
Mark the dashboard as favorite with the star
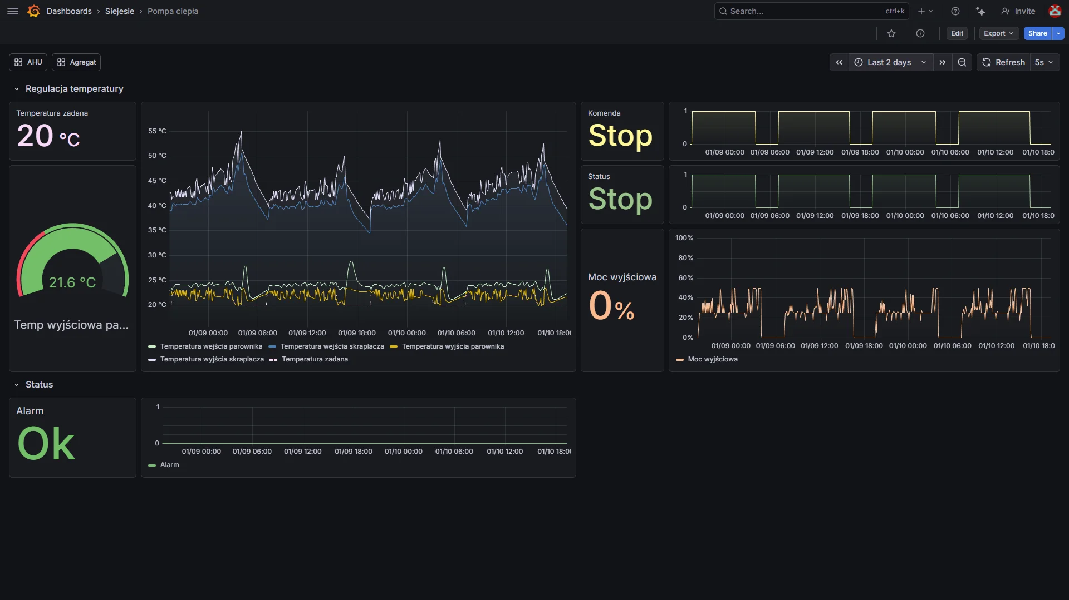click(891, 33)
